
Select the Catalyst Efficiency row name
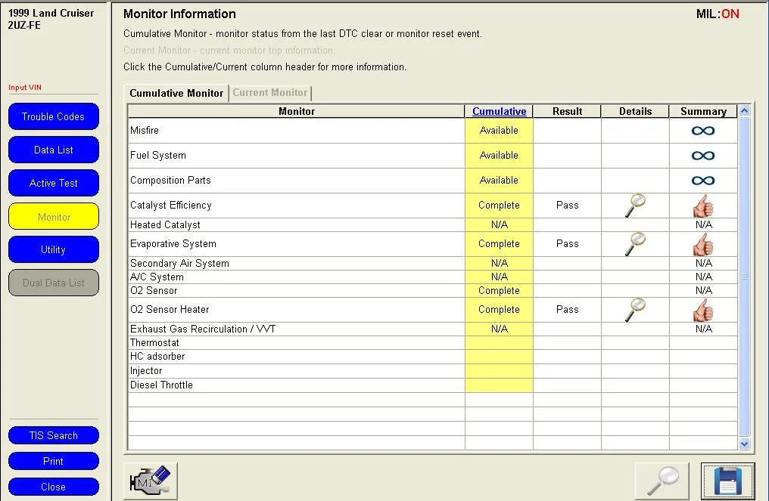[170, 206]
